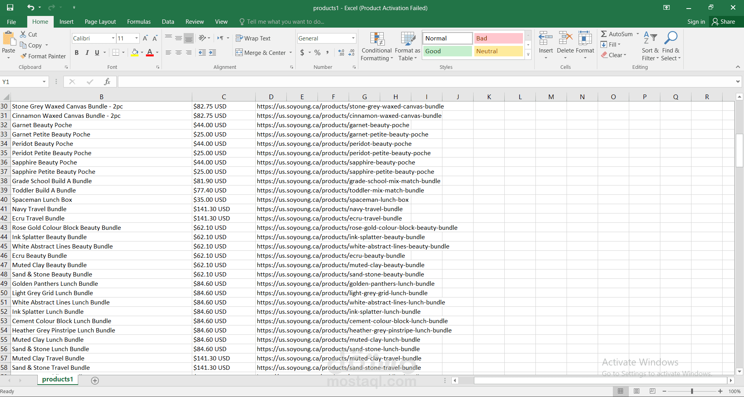Open the font size dropdown
Screen dimensions: 744x397
pyautogui.click(x=137, y=38)
